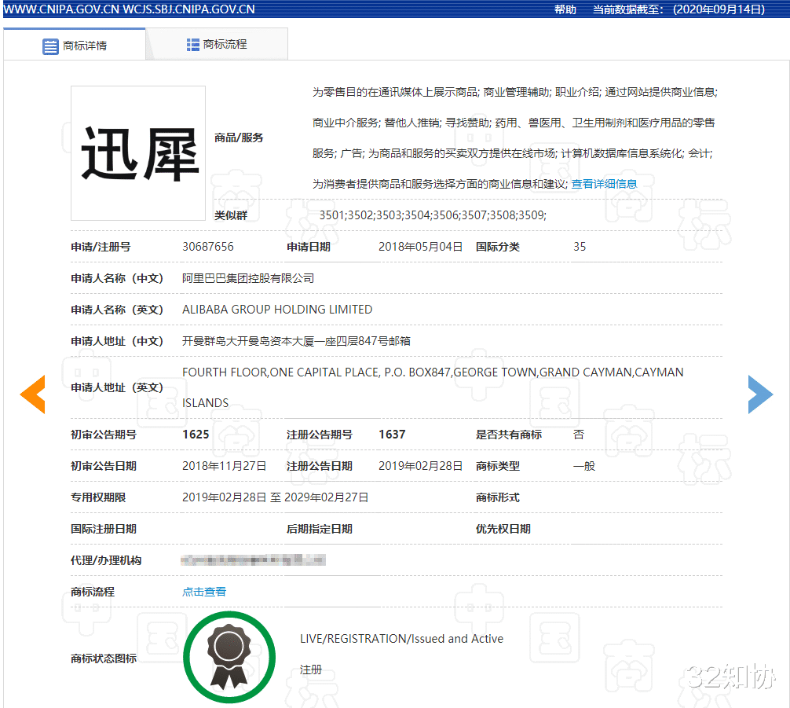Click the 迅犀 trademark image
The image size is (790, 708).
tap(137, 152)
